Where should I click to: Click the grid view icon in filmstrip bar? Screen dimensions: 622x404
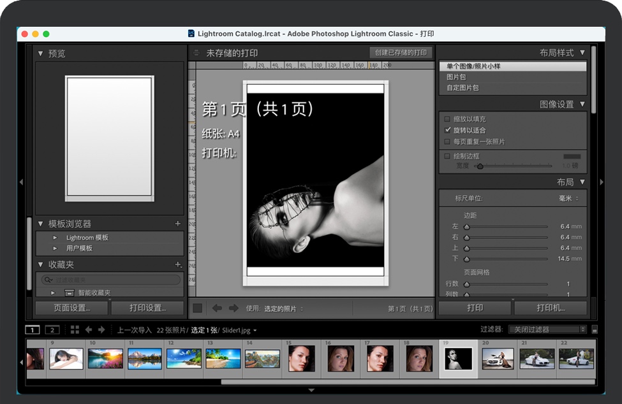point(75,329)
